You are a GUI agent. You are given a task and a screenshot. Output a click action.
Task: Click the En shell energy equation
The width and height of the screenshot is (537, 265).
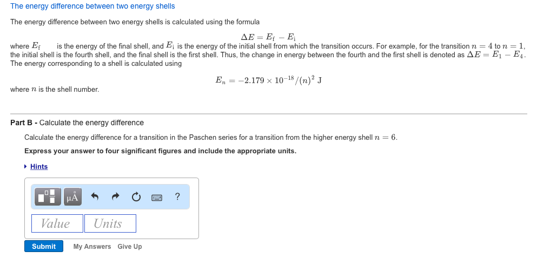pyautogui.click(x=268, y=80)
